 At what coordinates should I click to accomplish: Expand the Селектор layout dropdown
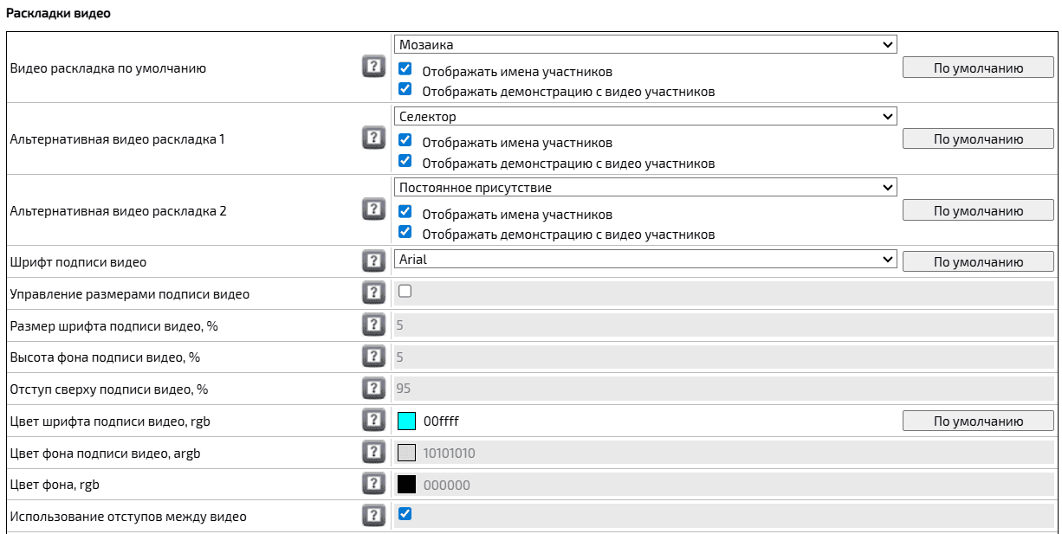coord(645,116)
